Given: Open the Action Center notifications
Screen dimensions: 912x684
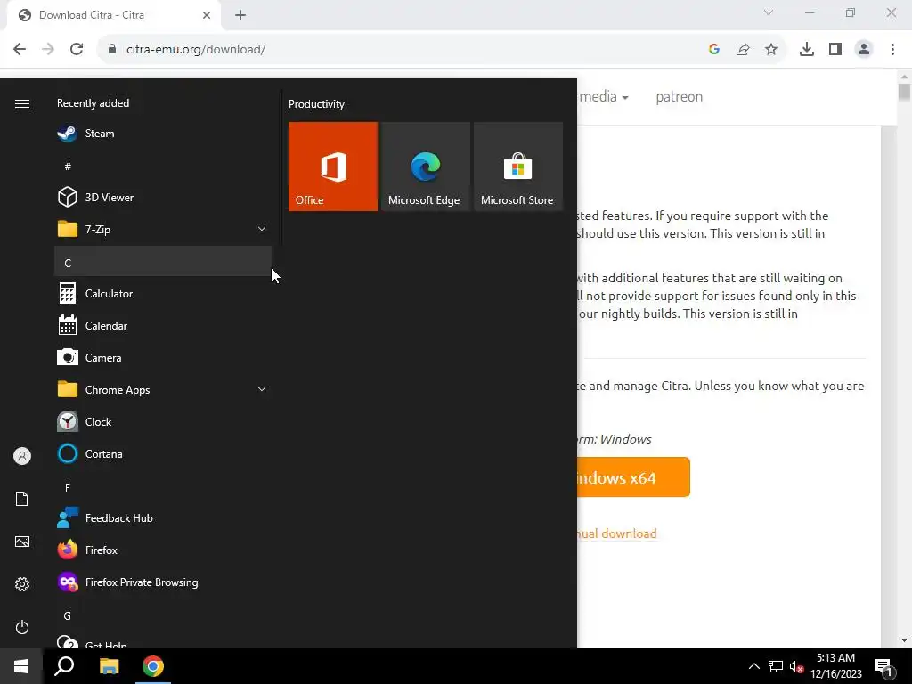Looking at the screenshot, I should click(x=883, y=666).
